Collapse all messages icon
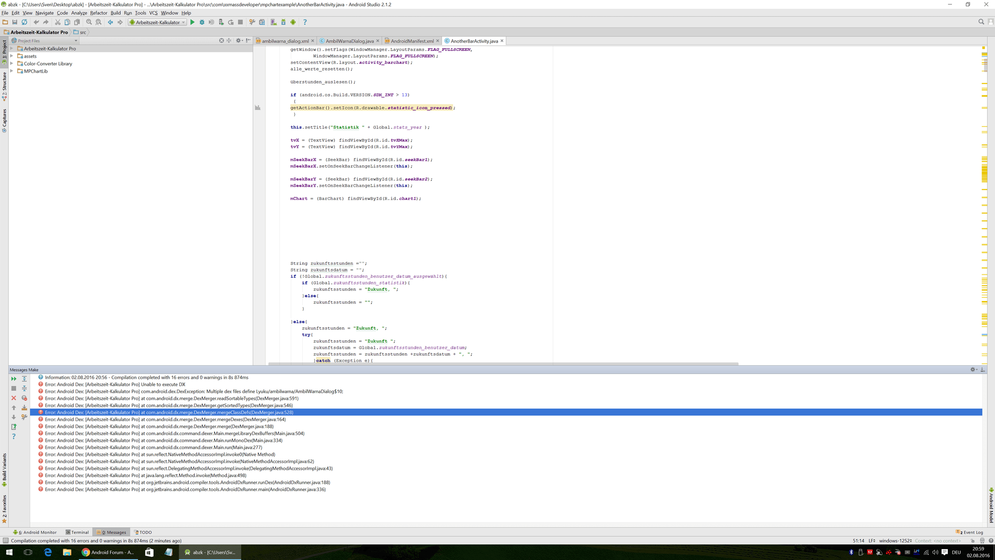Image resolution: width=995 pixels, height=560 pixels. 24,388
